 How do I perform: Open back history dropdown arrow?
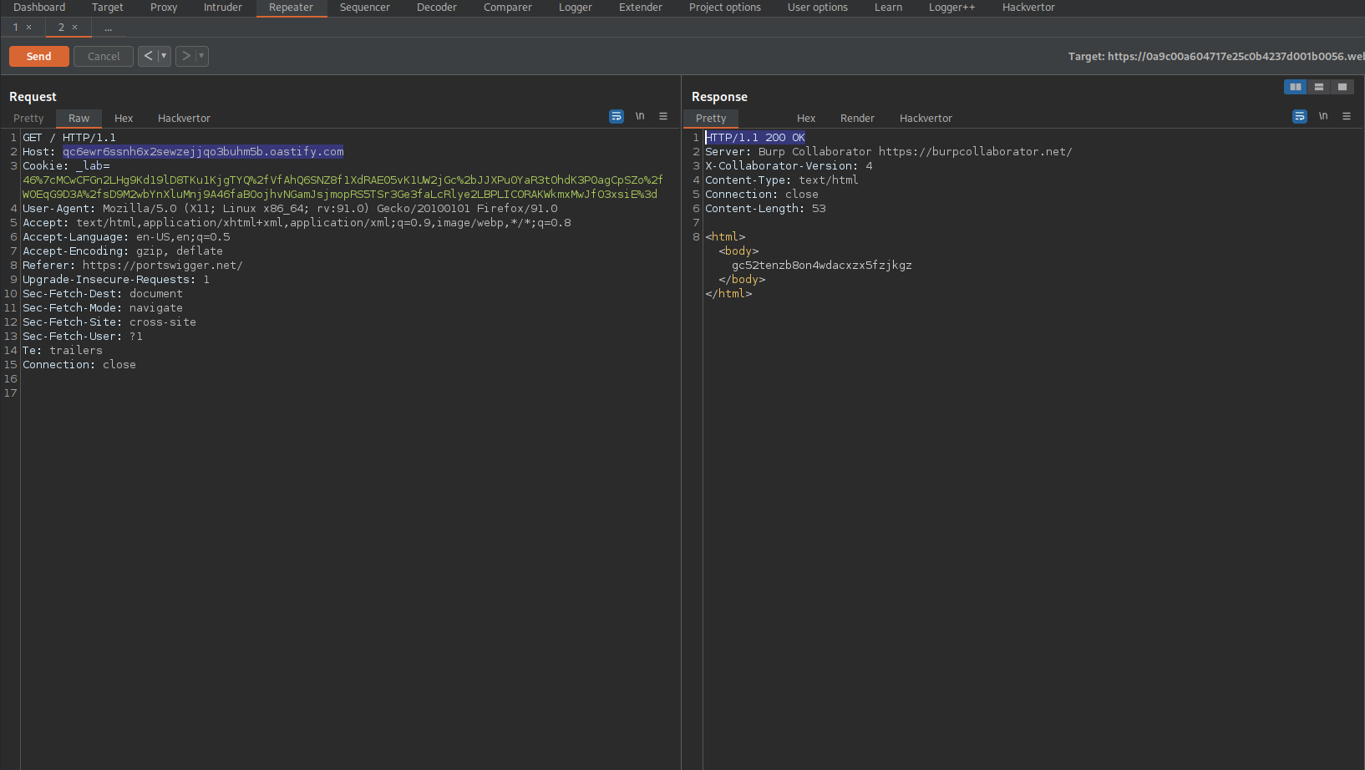coord(164,56)
